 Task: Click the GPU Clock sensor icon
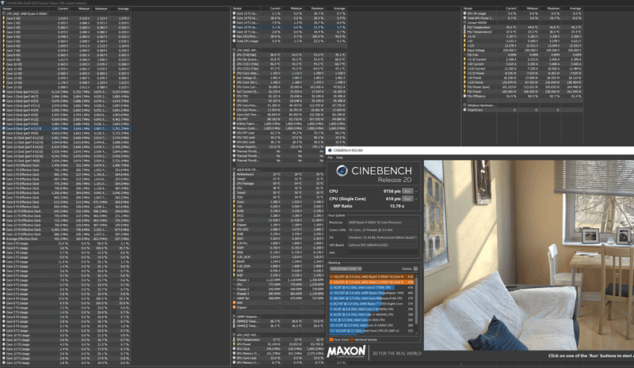click(x=234, y=348)
